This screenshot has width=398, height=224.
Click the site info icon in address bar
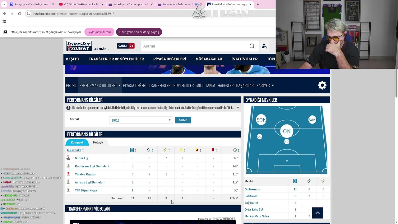click(x=28, y=14)
